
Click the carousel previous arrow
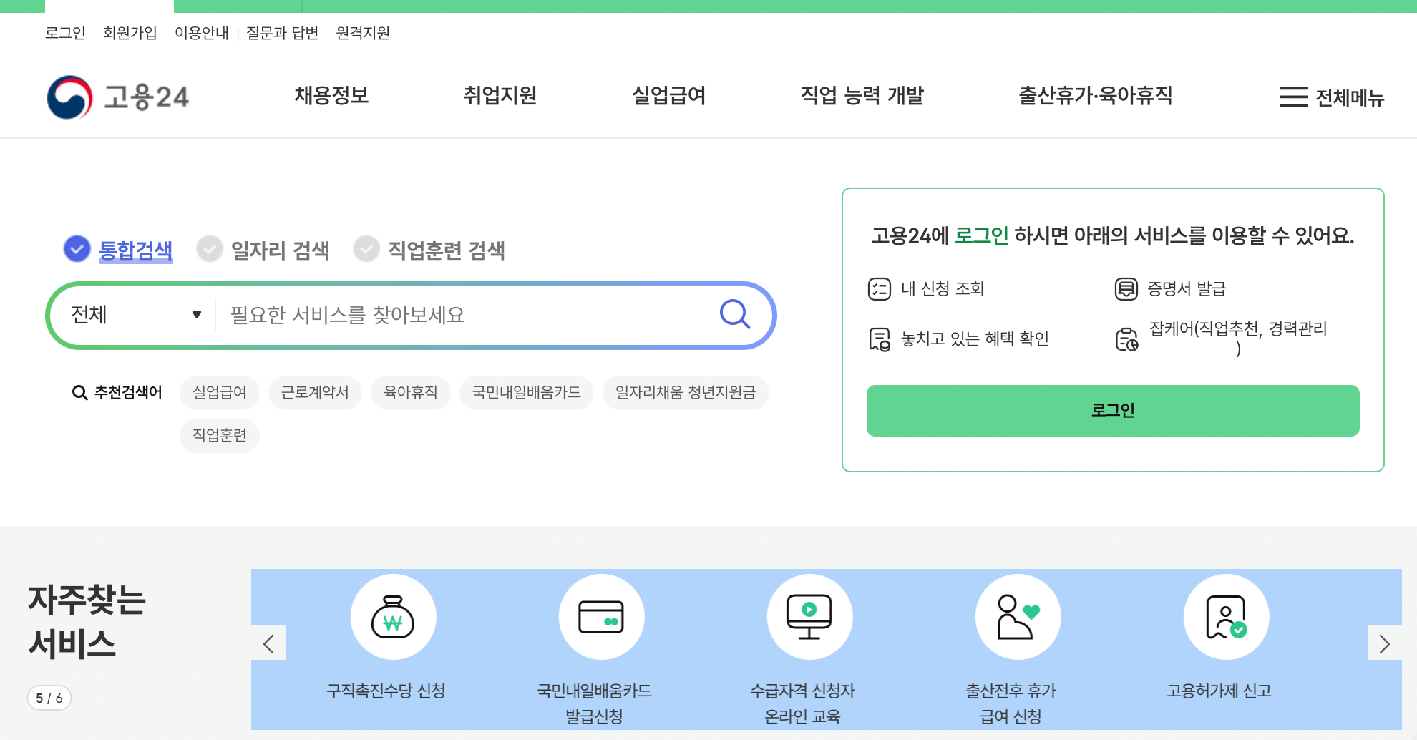tap(268, 643)
